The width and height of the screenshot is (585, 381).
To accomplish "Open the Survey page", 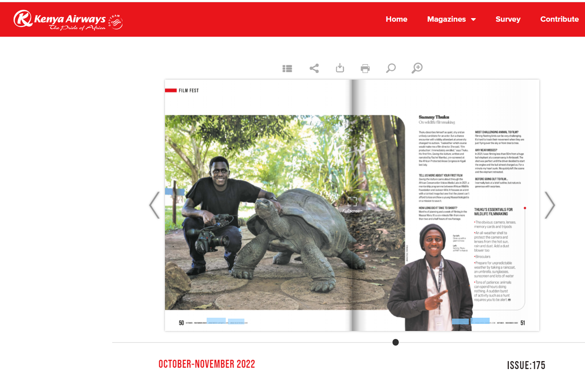I will click(x=508, y=19).
